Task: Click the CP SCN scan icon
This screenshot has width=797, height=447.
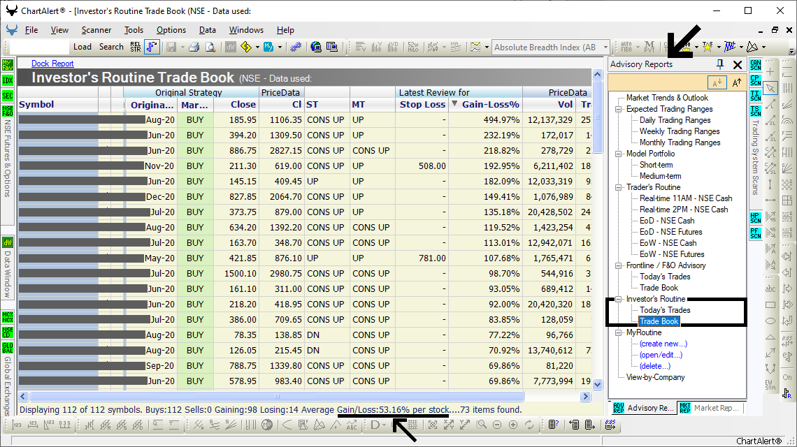Action: point(755,80)
